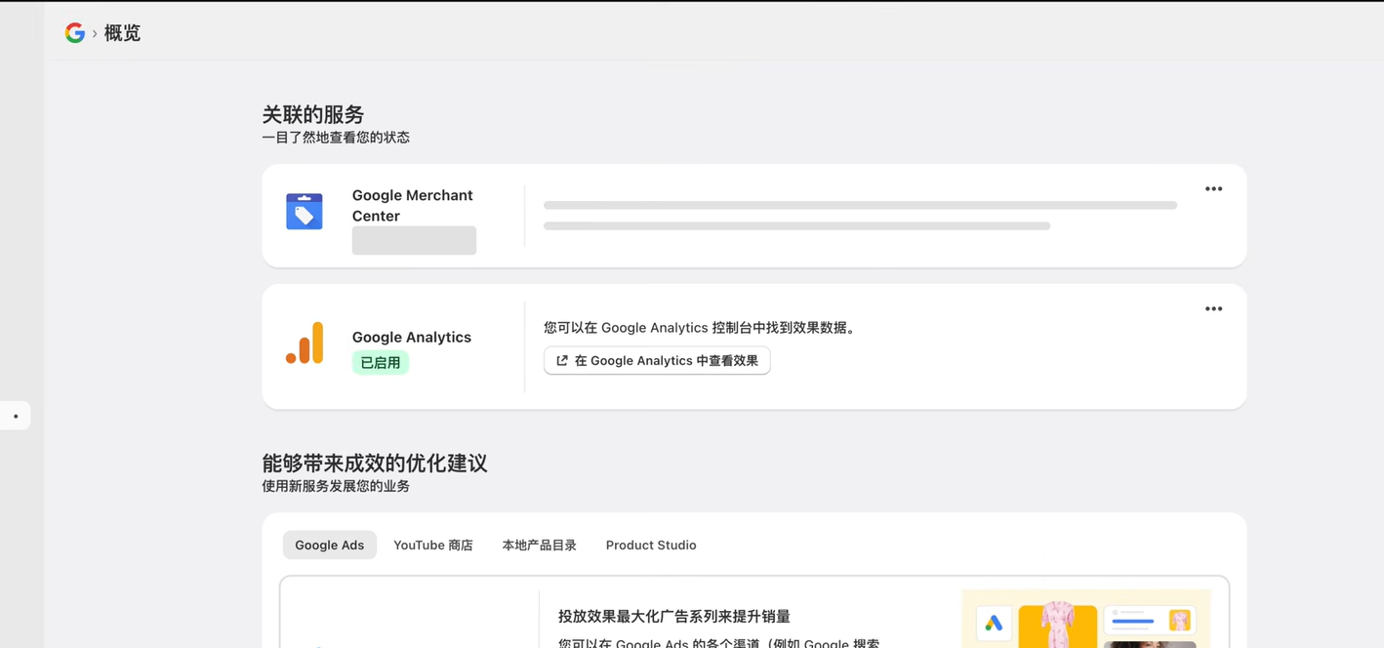Switch to the YouTube 商店 tab
Viewport: 1384px width, 648px height.
(433, 545)
